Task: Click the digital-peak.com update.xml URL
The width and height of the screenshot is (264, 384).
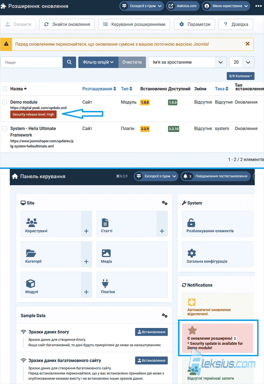Action: click(x=38, y=108)
